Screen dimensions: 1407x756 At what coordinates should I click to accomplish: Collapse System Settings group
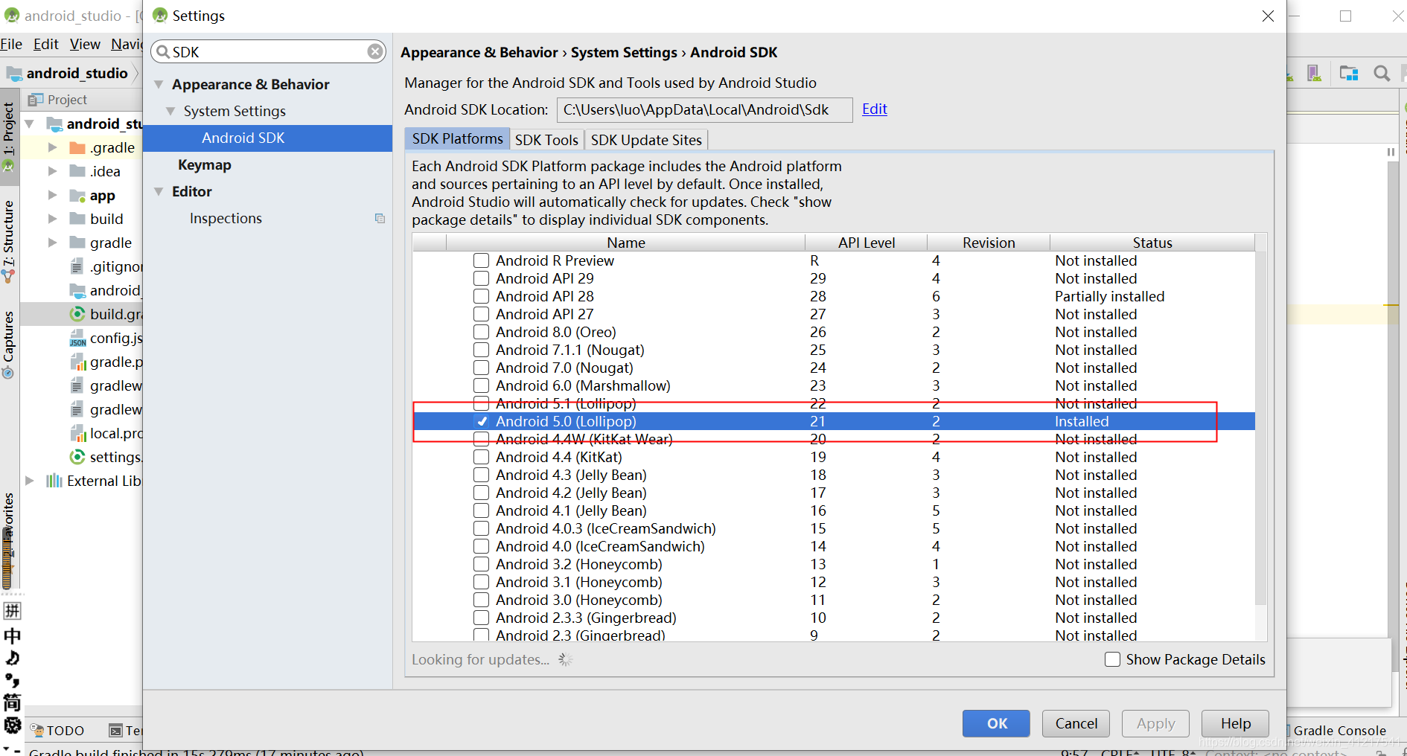click(170, 112)
